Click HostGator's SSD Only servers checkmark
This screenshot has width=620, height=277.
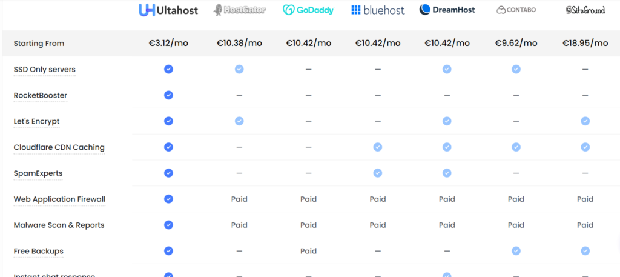239,69
